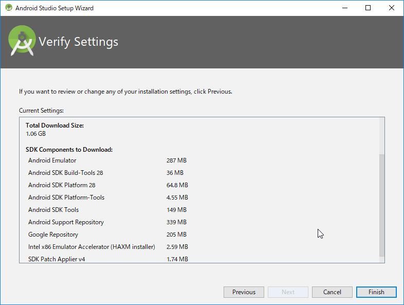Click the 4.55 MB size value
This screenshot has height=305, width=404.
coord(177,198)
